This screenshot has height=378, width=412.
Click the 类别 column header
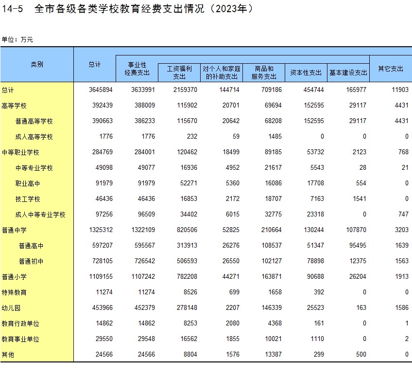(x=37, y=64)
